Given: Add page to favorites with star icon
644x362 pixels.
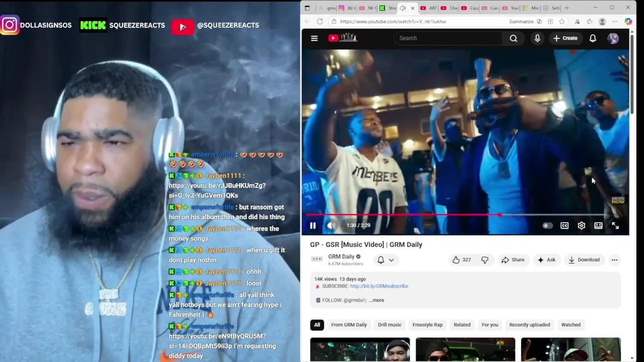Looking at the screenshot, I should tap(561, 22).
